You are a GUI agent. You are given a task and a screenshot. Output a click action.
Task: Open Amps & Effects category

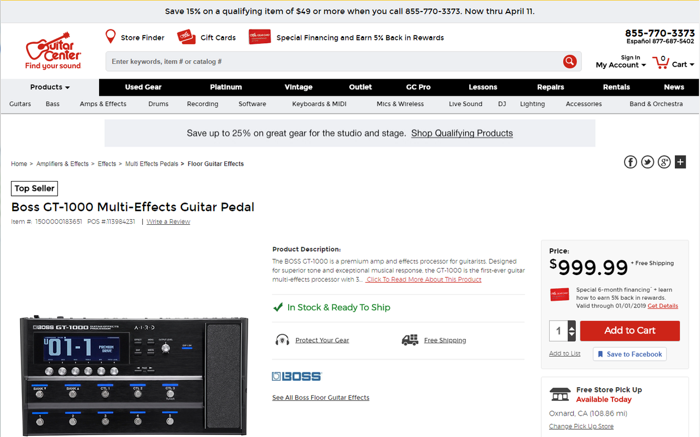(103, 104)
